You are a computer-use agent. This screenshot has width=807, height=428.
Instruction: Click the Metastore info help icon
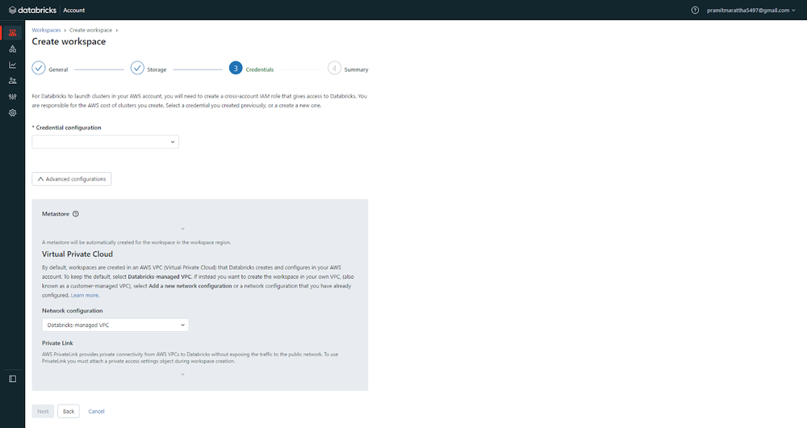pos(76,214)
